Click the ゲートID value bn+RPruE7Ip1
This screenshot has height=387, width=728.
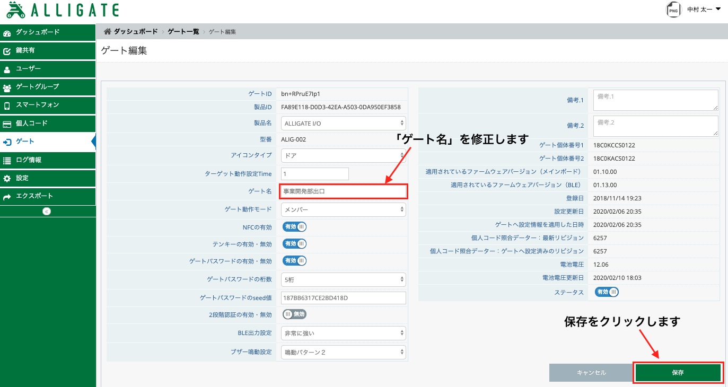tap(301, 94)
